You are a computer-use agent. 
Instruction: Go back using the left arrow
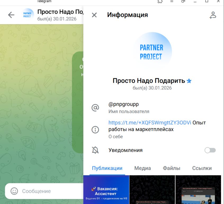11,15
